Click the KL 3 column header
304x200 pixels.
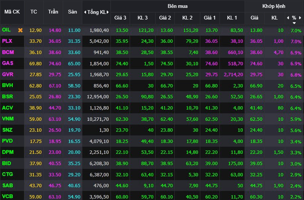click(x=142, y=18)
